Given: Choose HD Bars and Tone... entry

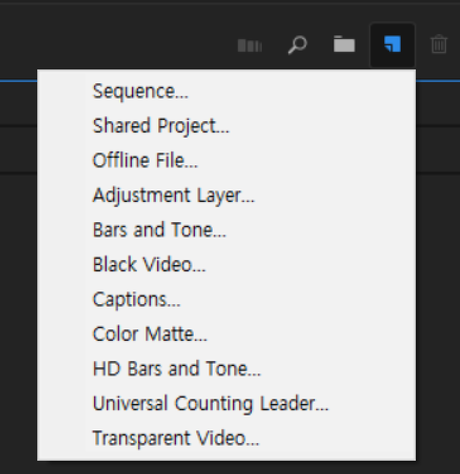Looking at the screenshot, I should (x=227, y=369).
